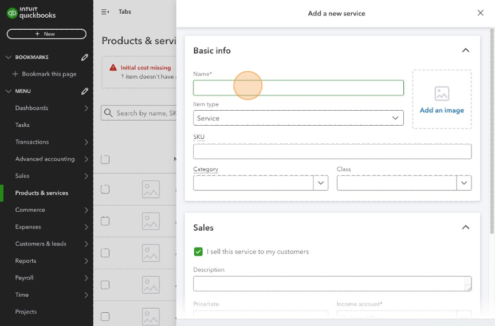Click into the SKU input field

click(x=332, y=152)
